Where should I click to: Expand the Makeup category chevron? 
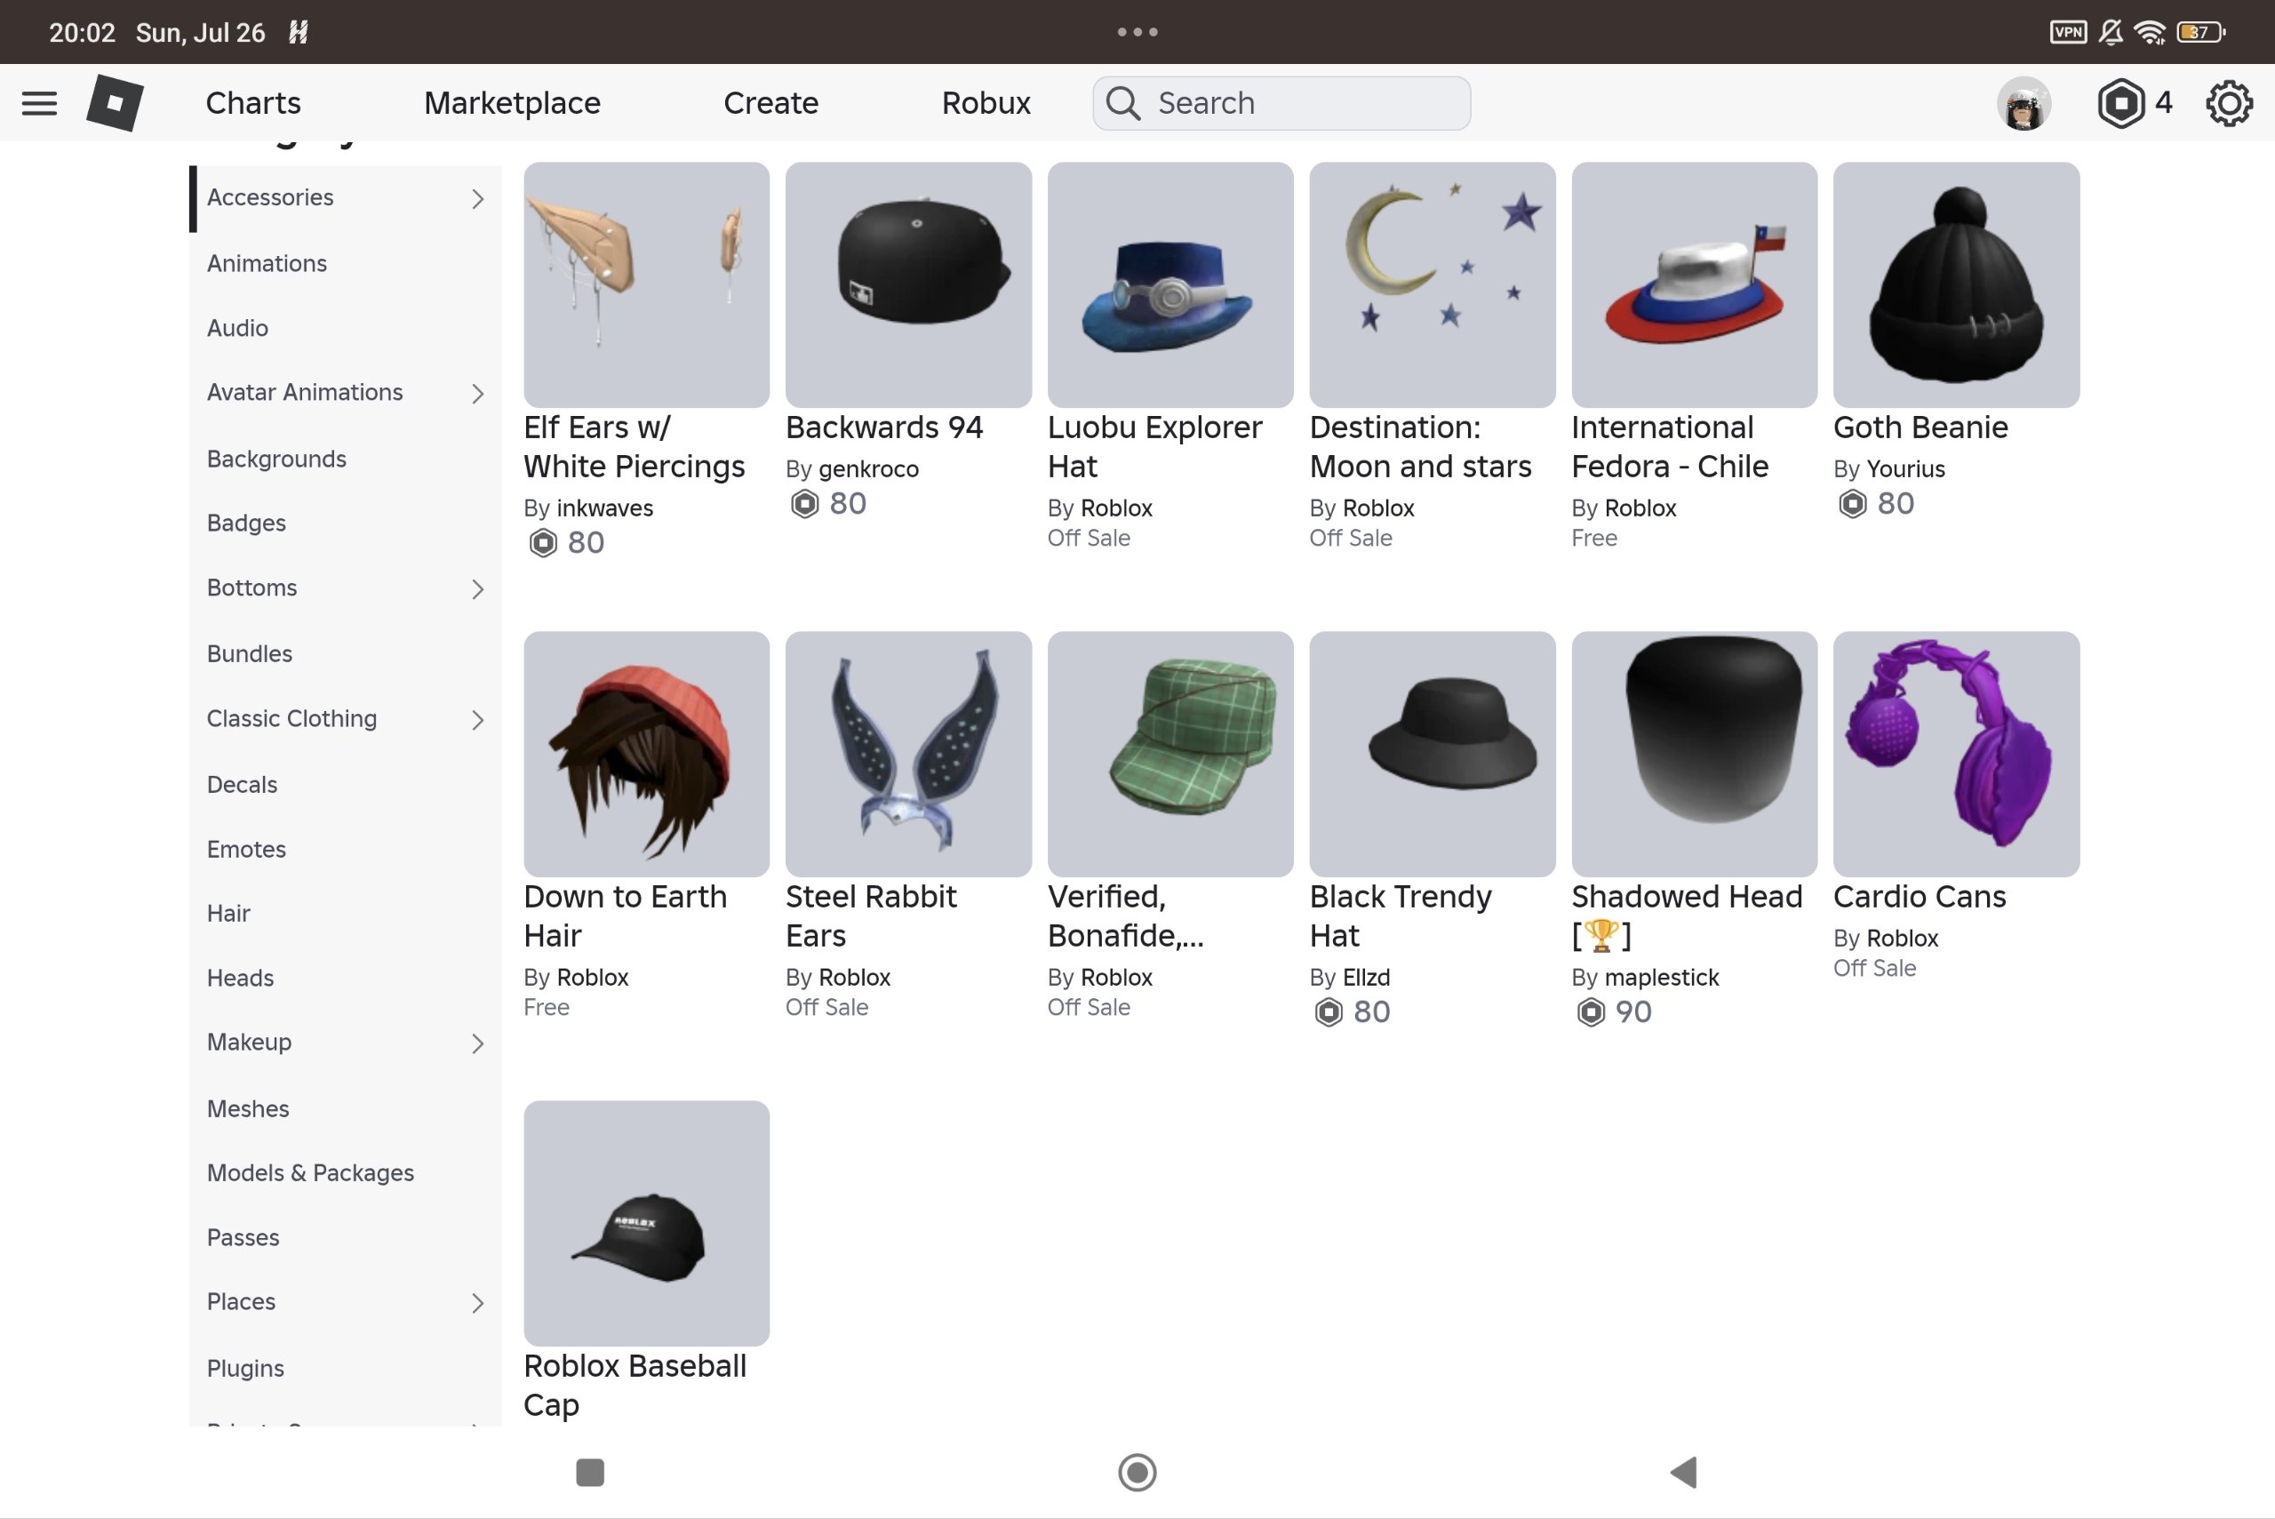[477, 1043]
